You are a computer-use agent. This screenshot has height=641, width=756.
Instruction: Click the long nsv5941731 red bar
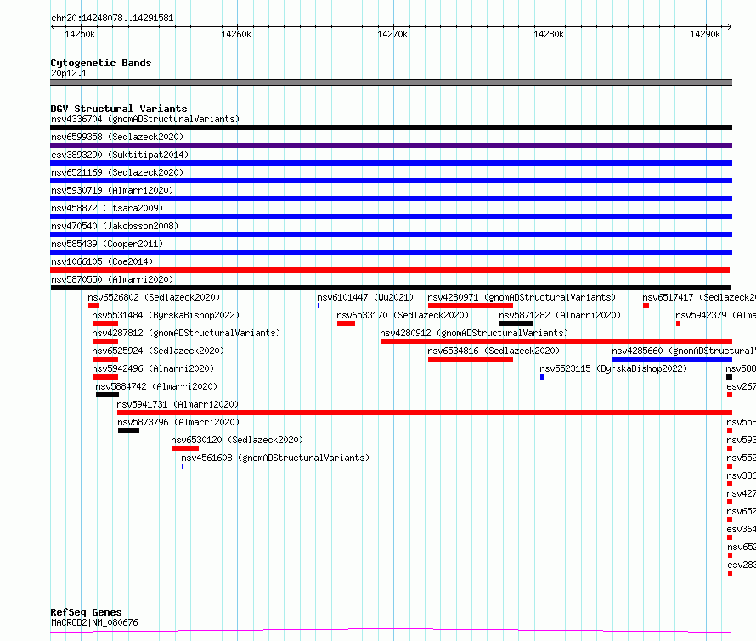tap(425, 413)
